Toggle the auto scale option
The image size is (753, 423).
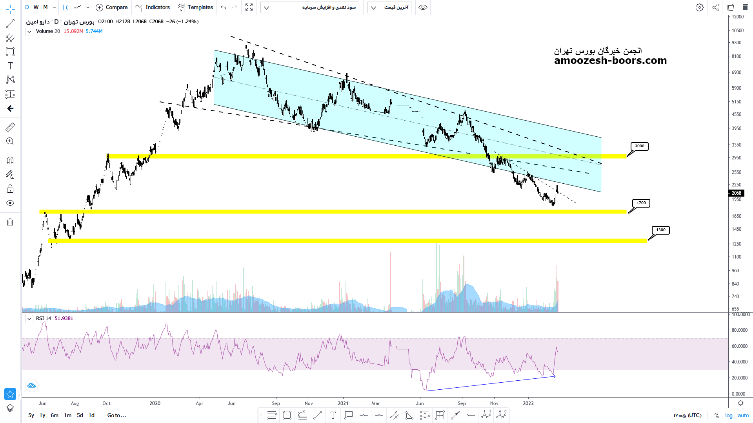pos(743,416)
